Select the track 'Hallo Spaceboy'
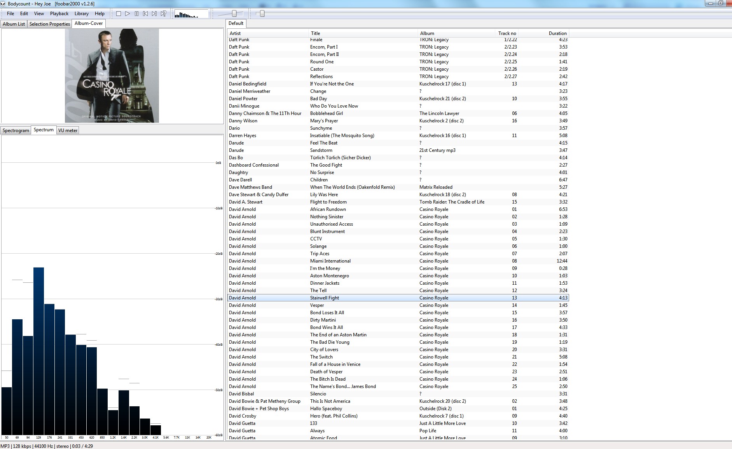 (398, 409)
